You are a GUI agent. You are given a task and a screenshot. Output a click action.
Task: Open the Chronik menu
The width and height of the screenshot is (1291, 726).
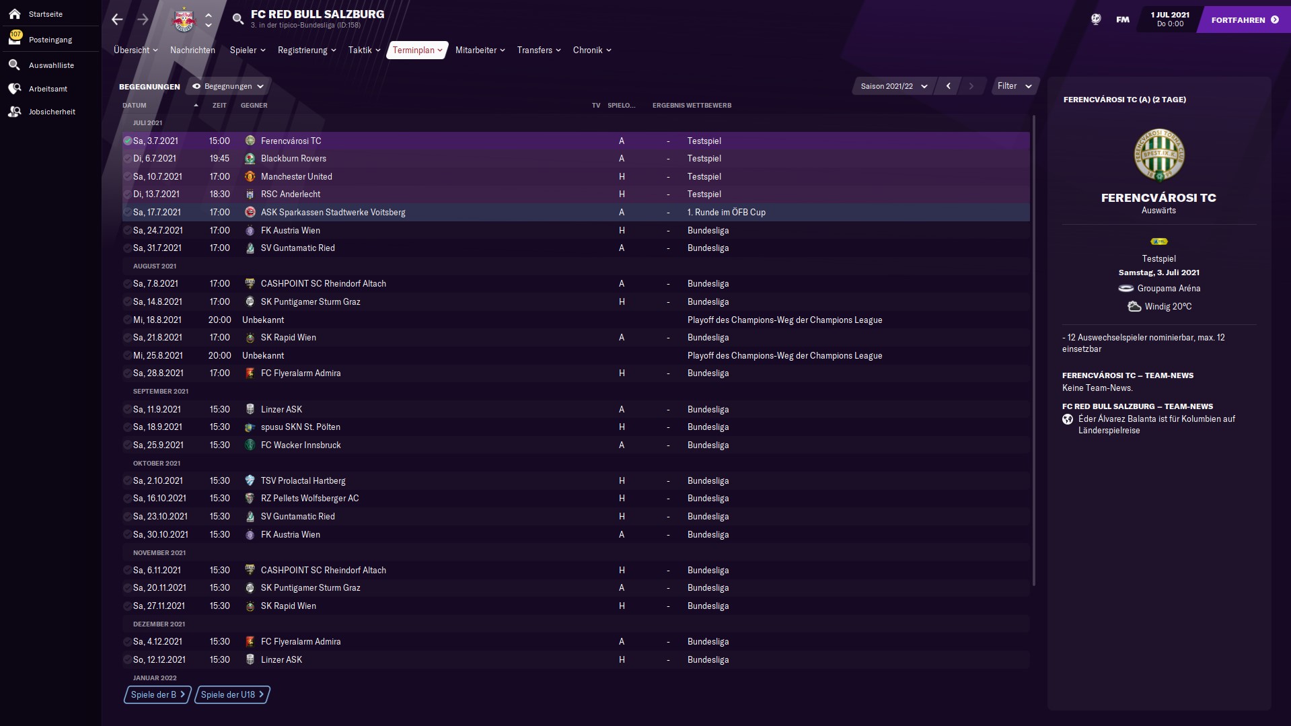pyautogui.click(x=592, y=50)
